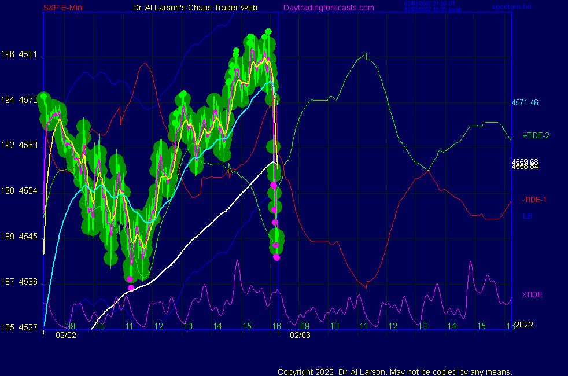Select the "196 4581" price axis label
Viewport: 568px width, 376px height.
tap(19, 54)
